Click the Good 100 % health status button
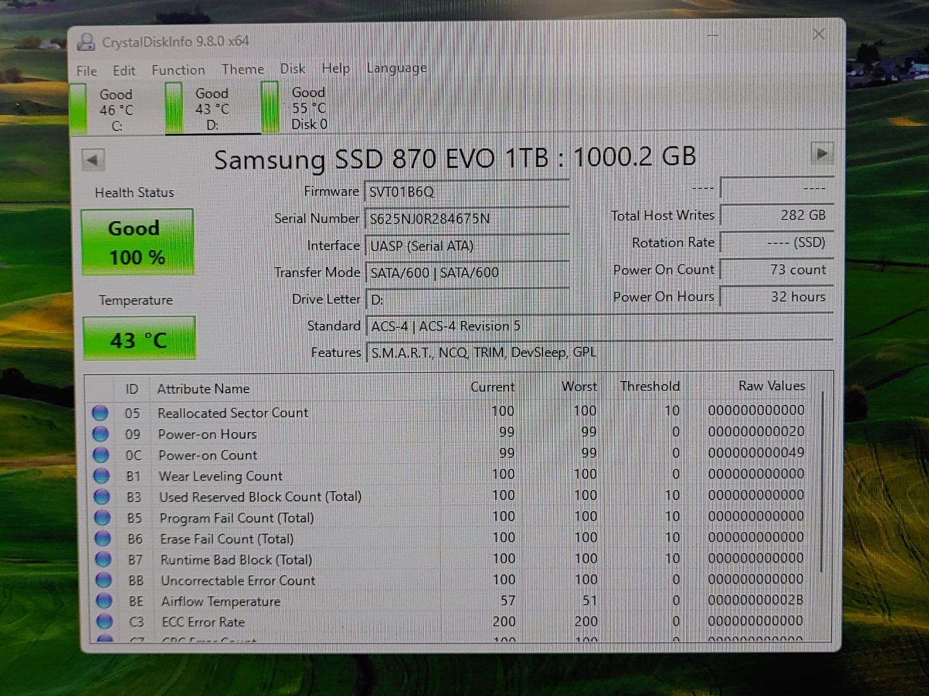 [137, 242]
